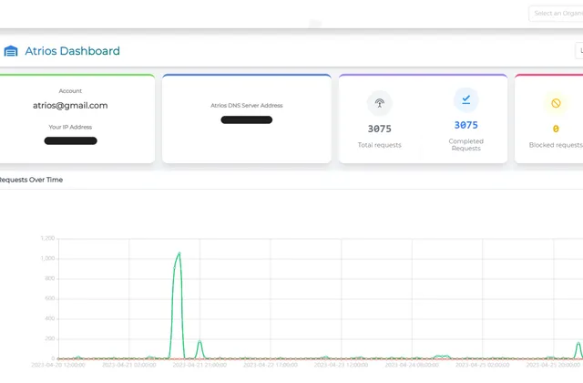
Task: Click the Completed Requests checkmark icon
Action: [465, 99]
